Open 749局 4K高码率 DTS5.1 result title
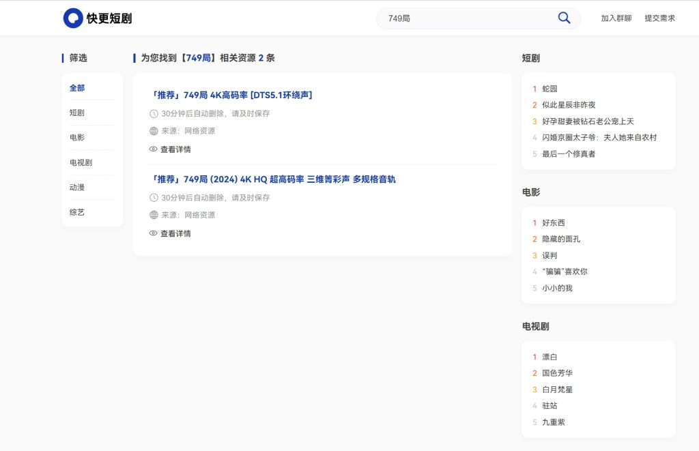 pyautogui.click(x=231, y=95)
